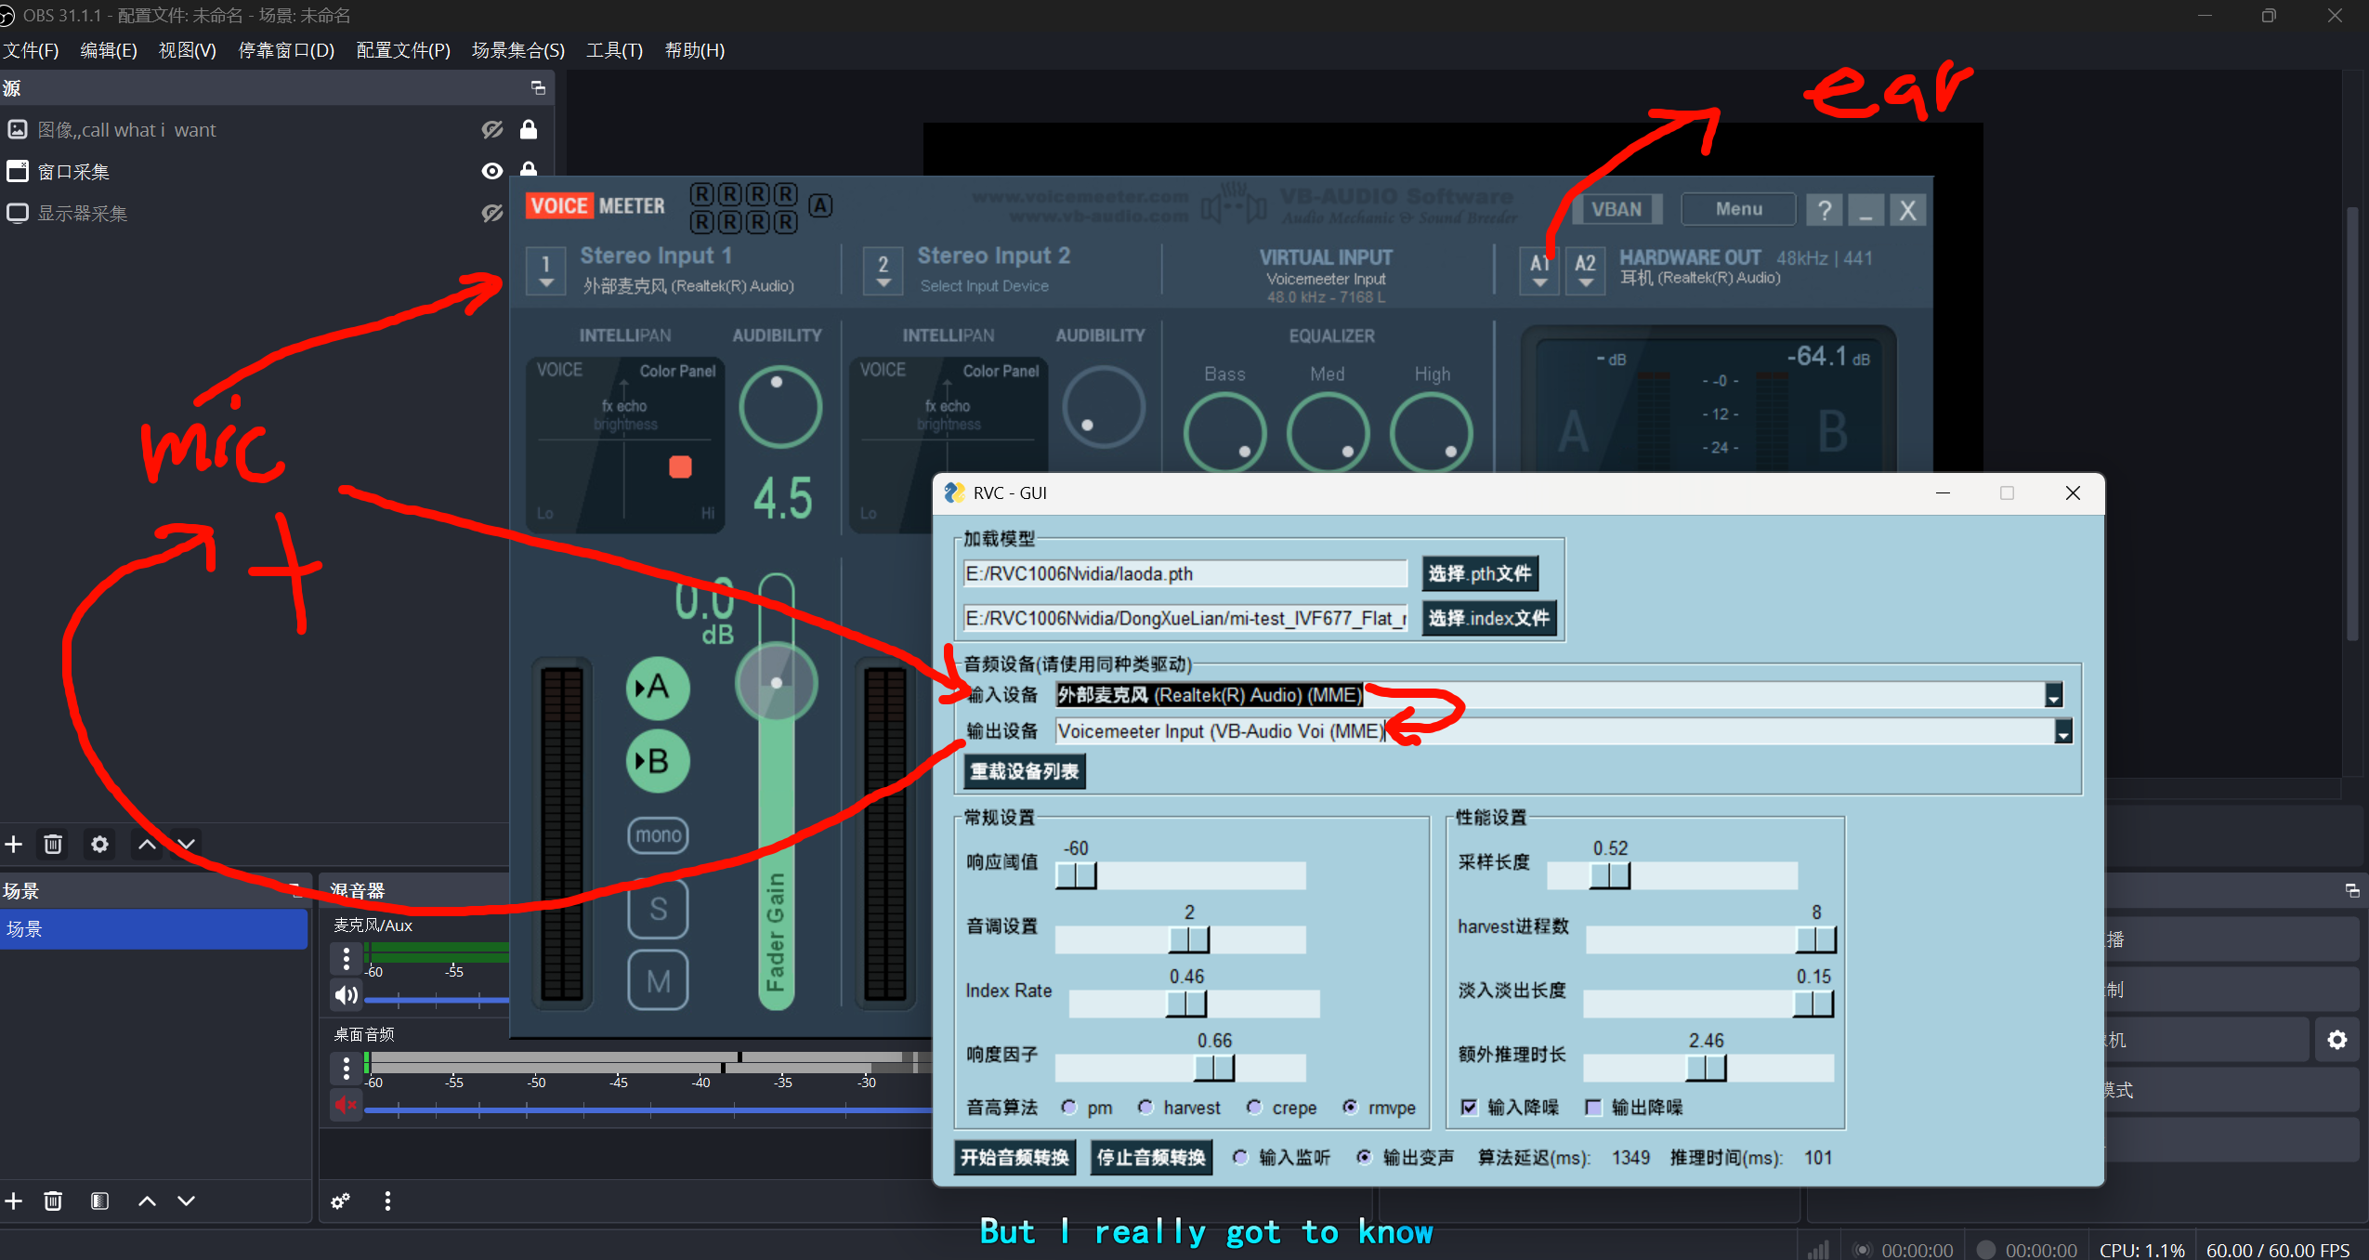Toggle bus A routing on Stereo Input 1
The image size is (2369, 1260).
coord(658,688)
